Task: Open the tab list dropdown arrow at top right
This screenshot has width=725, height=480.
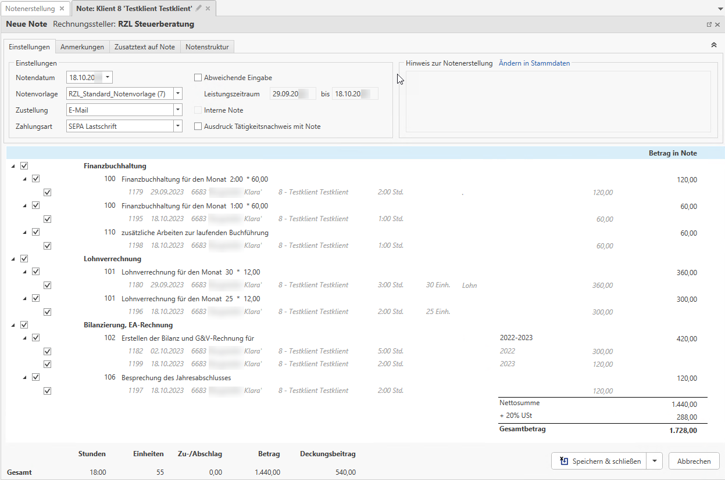Action: [720, 9]
